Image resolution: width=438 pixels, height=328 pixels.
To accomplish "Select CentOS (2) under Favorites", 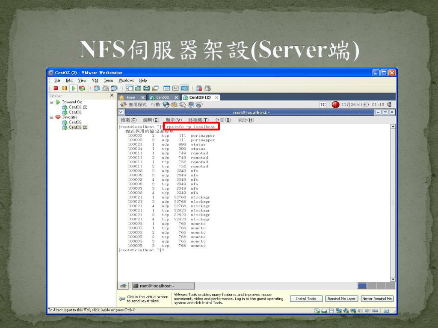I will pyautogui.click(x=75, y=127).
